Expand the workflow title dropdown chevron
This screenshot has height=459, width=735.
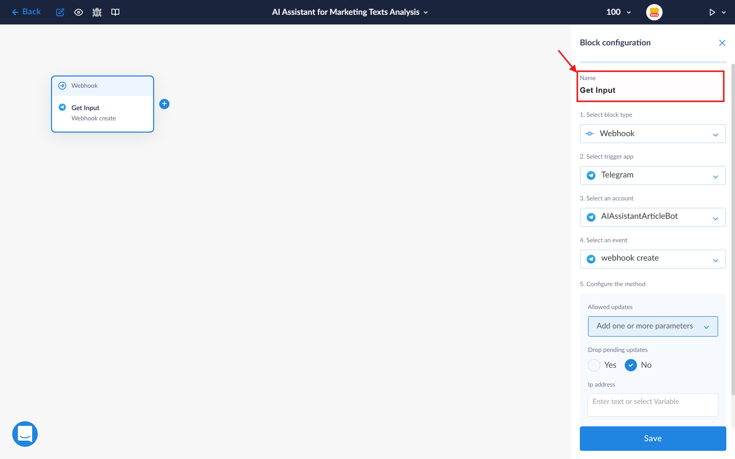(x=426, y=13)
